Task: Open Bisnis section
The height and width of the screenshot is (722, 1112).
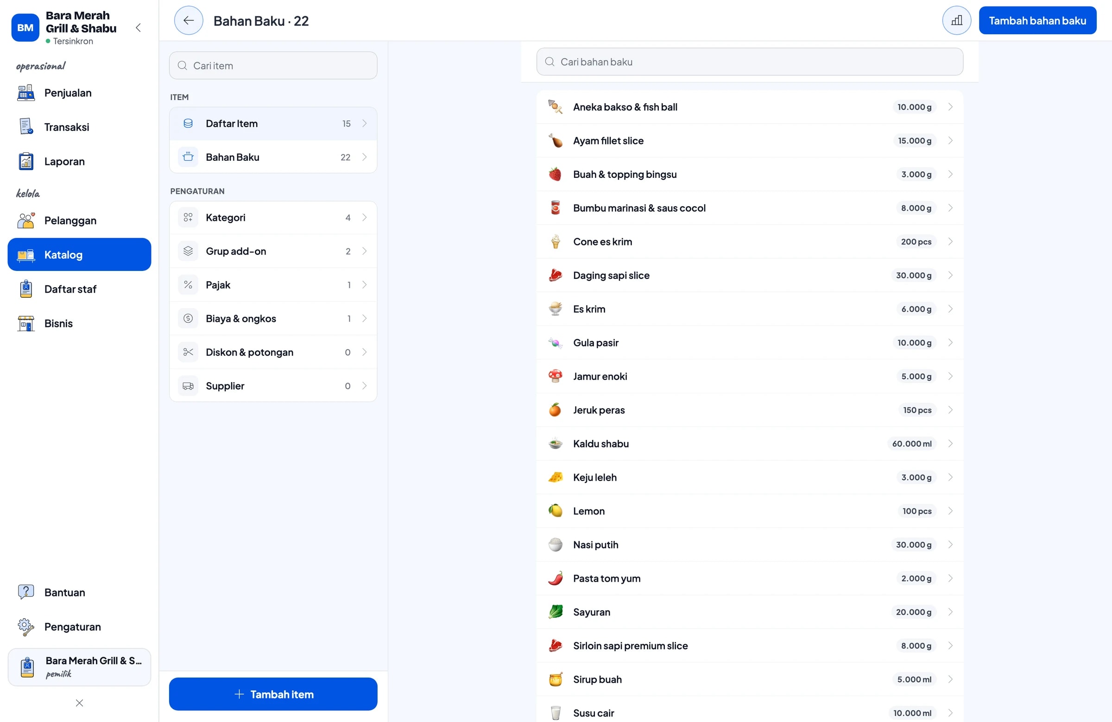Action: [79, 323]
